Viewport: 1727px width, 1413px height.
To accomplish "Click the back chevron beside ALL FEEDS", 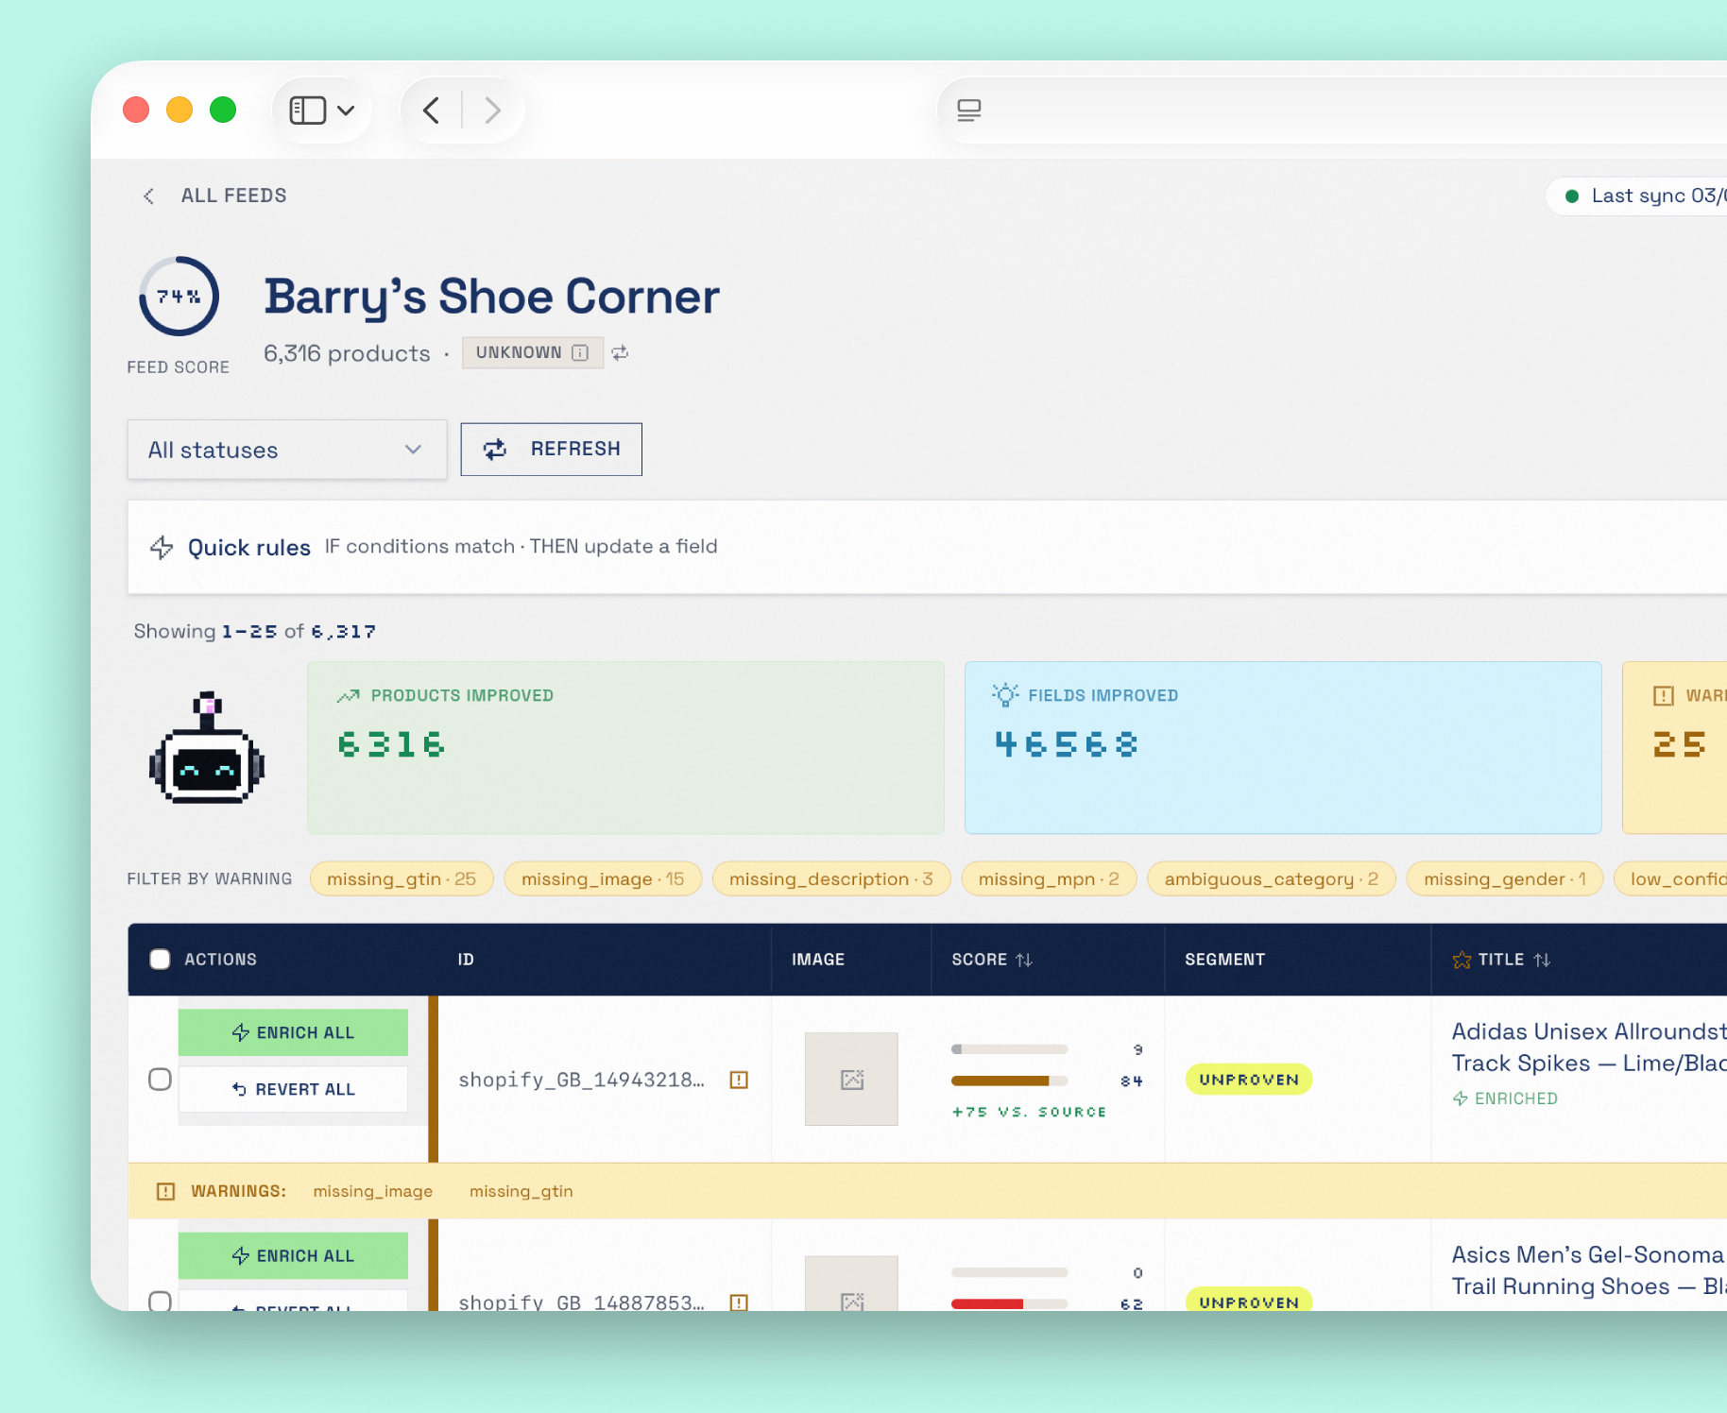I will pyautogui.click(x=148, y=196).
